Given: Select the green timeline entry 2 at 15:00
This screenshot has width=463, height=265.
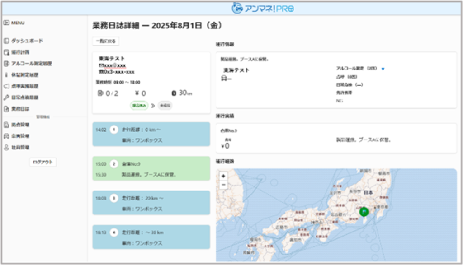Looking at the screenshot, I should point(151,169).
